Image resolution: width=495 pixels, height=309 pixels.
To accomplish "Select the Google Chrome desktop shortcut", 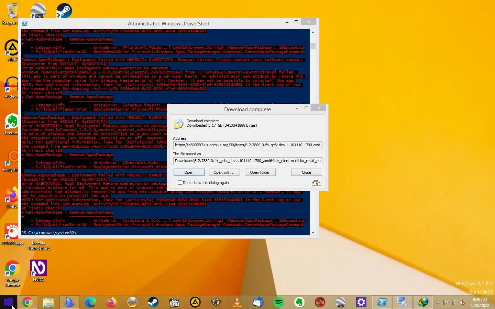I will pyautogui.click(x=13, y=273).
